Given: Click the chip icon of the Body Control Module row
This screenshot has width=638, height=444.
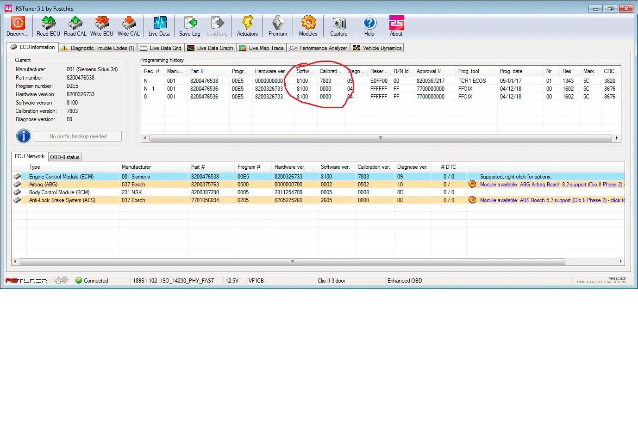Looking at the screenshot, I should click(x=18, y=192).
